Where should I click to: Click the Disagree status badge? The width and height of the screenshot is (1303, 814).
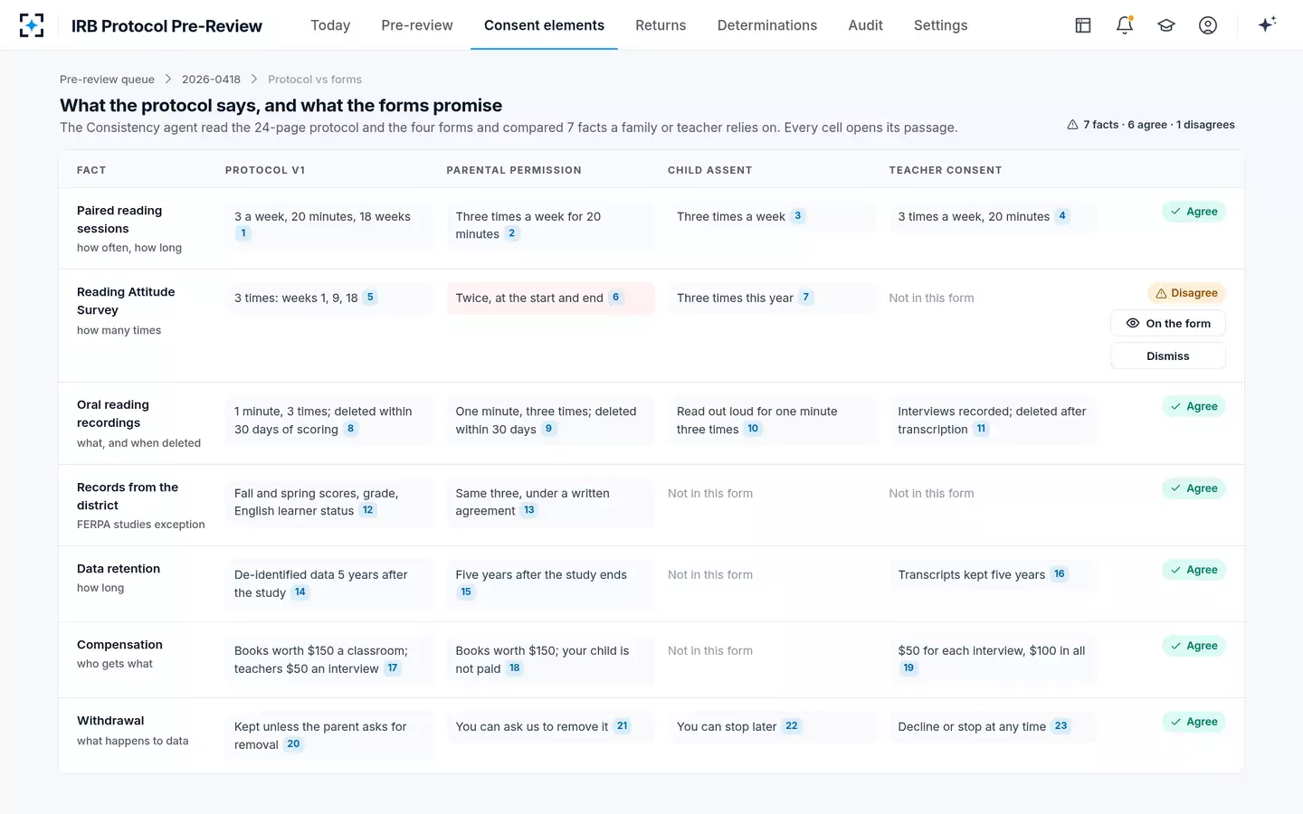[1186, 293]
